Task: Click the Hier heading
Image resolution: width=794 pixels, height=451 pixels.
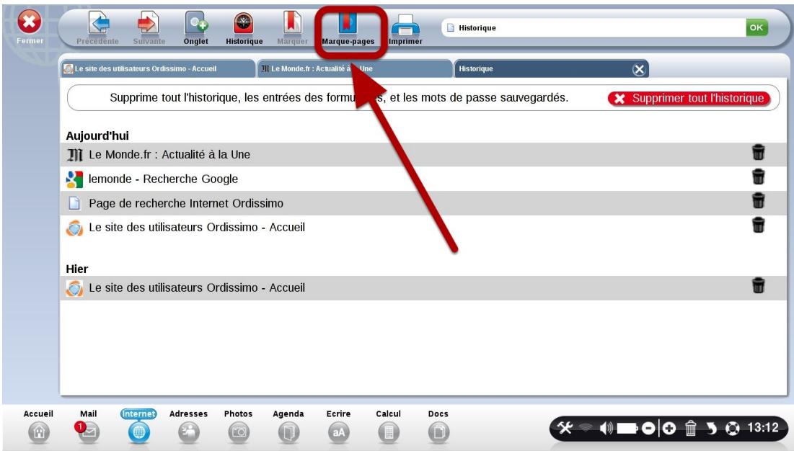Action: click(x=77, y=269)
